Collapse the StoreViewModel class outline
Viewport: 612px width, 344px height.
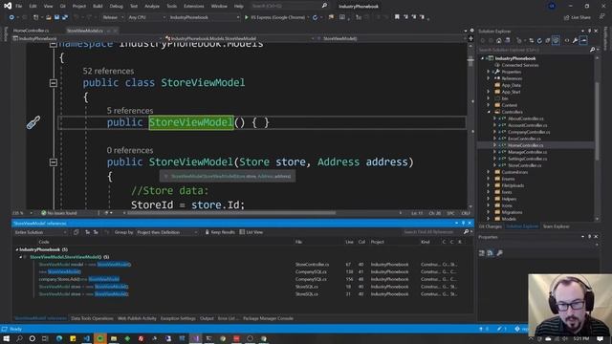54,83
